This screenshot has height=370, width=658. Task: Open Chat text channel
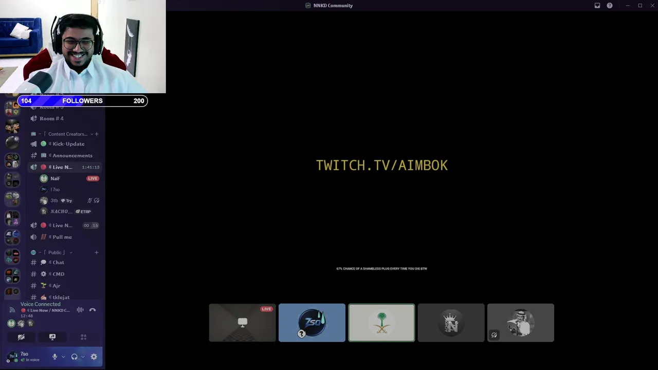coord(65,262)
